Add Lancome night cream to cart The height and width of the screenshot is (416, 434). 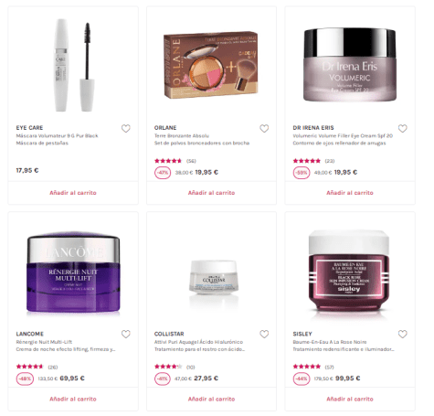(x=73, y=399)
